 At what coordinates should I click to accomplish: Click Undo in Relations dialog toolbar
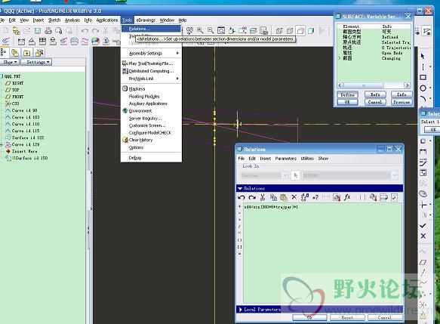(242, 197)
